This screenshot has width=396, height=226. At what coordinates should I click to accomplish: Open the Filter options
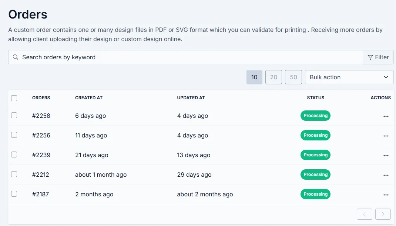[x=378, y=57]
